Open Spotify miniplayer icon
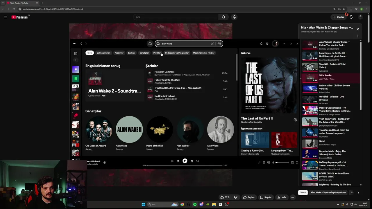372x209 pixels. (x=292, y=163)
